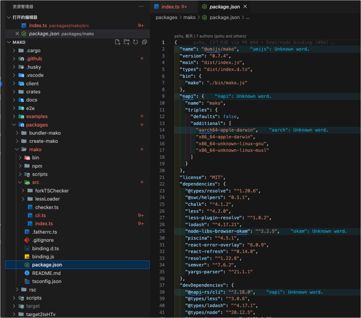Close the package.json editor tab
The height and width of the screenshot is (318, 361).
(245, 6)
